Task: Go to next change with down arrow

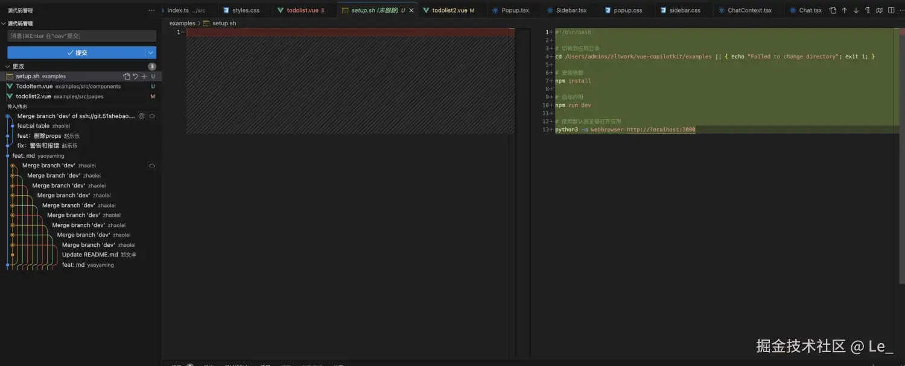Action: (856, 10)
